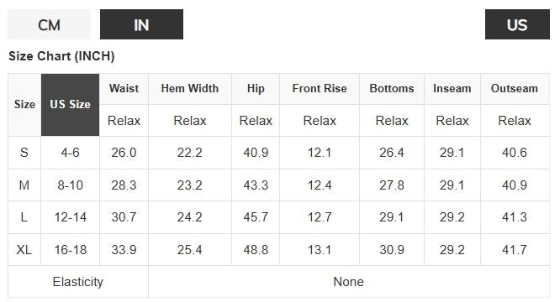Click the Hem Width column header
The width and height of the screenshot is (560, 302).
tap(190, 89)
